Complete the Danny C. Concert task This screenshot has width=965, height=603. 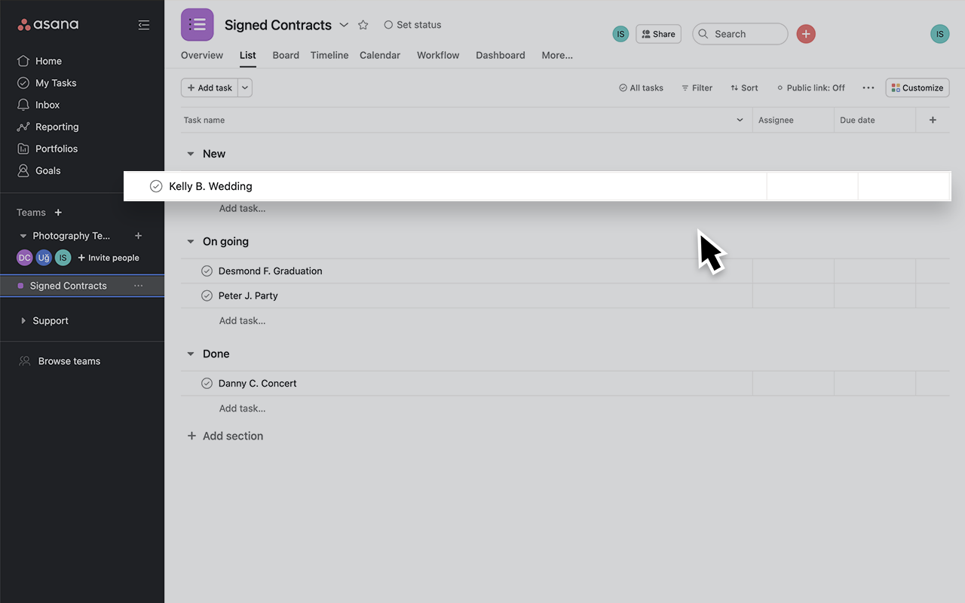point(207,383)
